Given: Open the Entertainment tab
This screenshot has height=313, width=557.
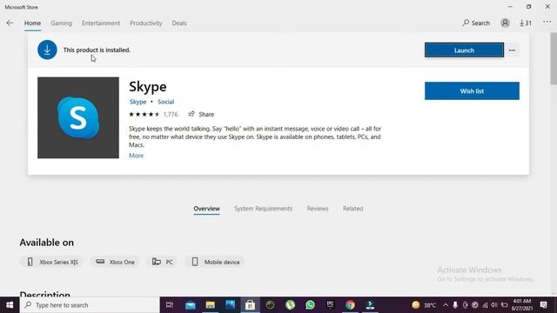Looking at the screenshot, I should point(101,23).
